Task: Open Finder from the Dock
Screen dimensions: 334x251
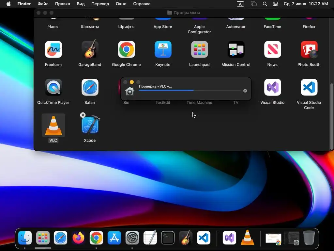Action: 25,238
